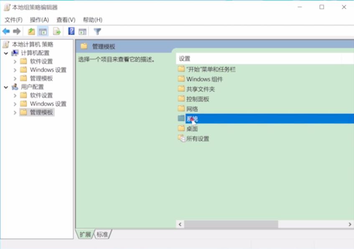Click the 设置 column header

(x=259, y=59)
